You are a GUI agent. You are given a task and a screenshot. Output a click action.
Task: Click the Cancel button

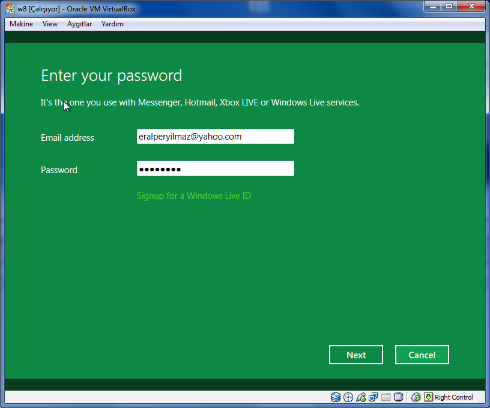(422, 355)
